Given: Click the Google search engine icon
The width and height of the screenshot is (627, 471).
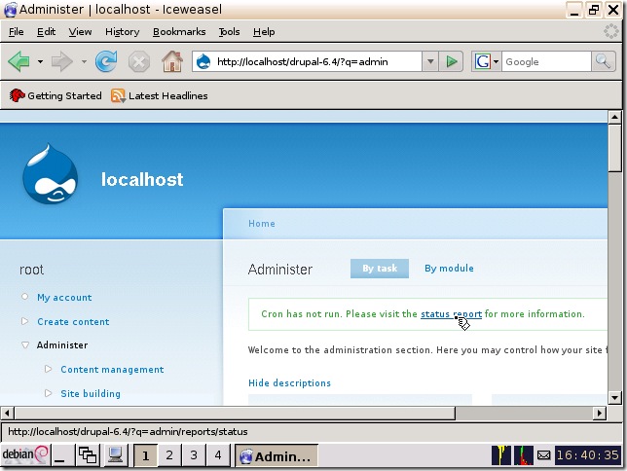Looking at the screenshot, I should (482, 61).
